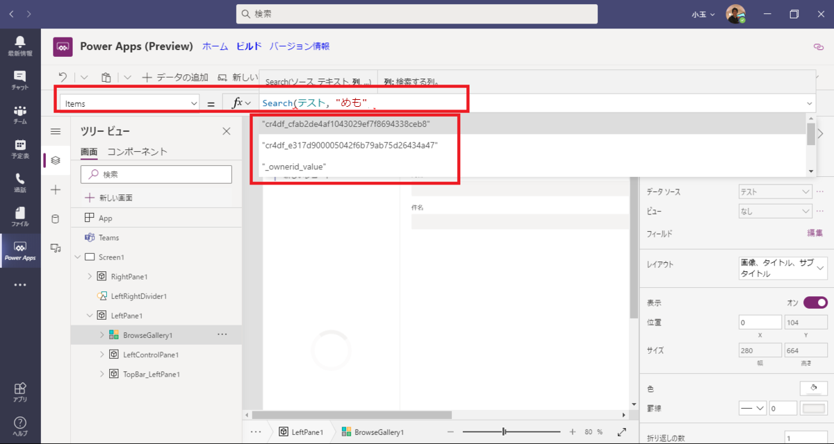Viewport: 834px width, 444px height.
Task: Select the Power Apps icon in sidebar
Action: pyautogui.click(x=19, y=250)
